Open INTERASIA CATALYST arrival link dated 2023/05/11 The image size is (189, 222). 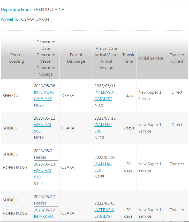click(104, 95)
